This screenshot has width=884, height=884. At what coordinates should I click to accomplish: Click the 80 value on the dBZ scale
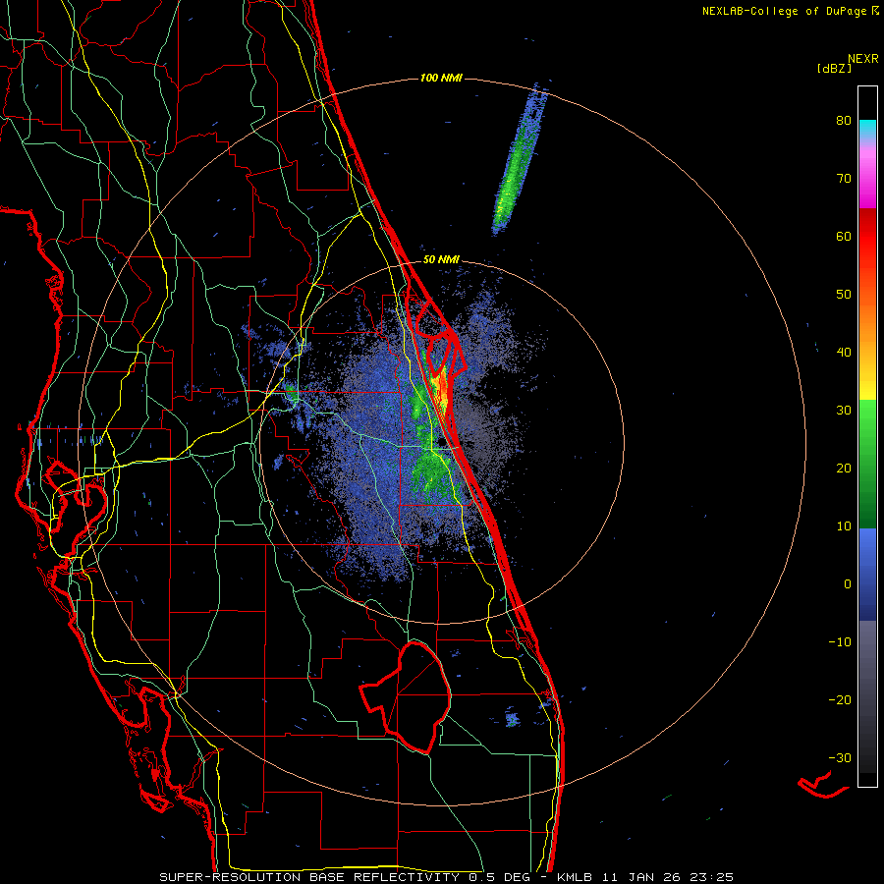844,121
